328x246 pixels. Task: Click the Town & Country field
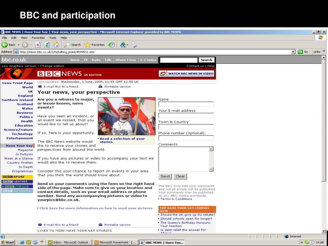pyautogui.click(x=186, y=127)
